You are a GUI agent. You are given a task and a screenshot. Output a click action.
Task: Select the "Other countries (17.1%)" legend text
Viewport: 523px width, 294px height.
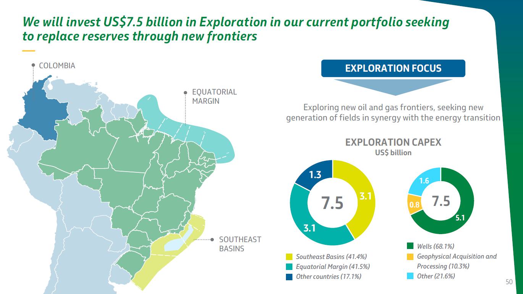tap(329, 277)
